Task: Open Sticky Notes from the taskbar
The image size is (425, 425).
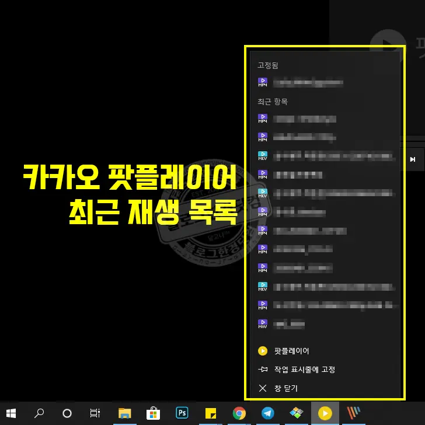Action: tap(211, 413)
